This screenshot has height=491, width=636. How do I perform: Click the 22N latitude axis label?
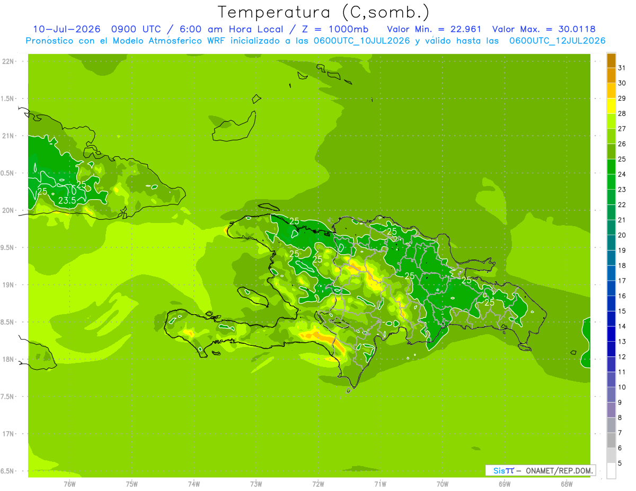point(8,61)
